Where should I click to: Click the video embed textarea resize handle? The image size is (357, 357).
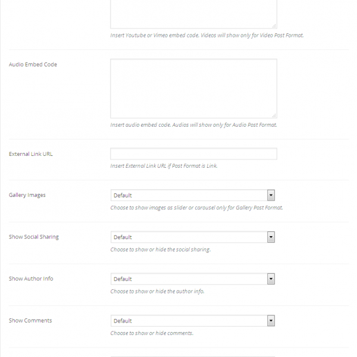coord(274,26)
